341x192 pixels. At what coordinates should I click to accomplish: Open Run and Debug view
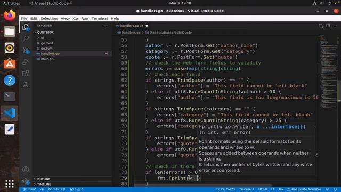(x=26, y=62)
